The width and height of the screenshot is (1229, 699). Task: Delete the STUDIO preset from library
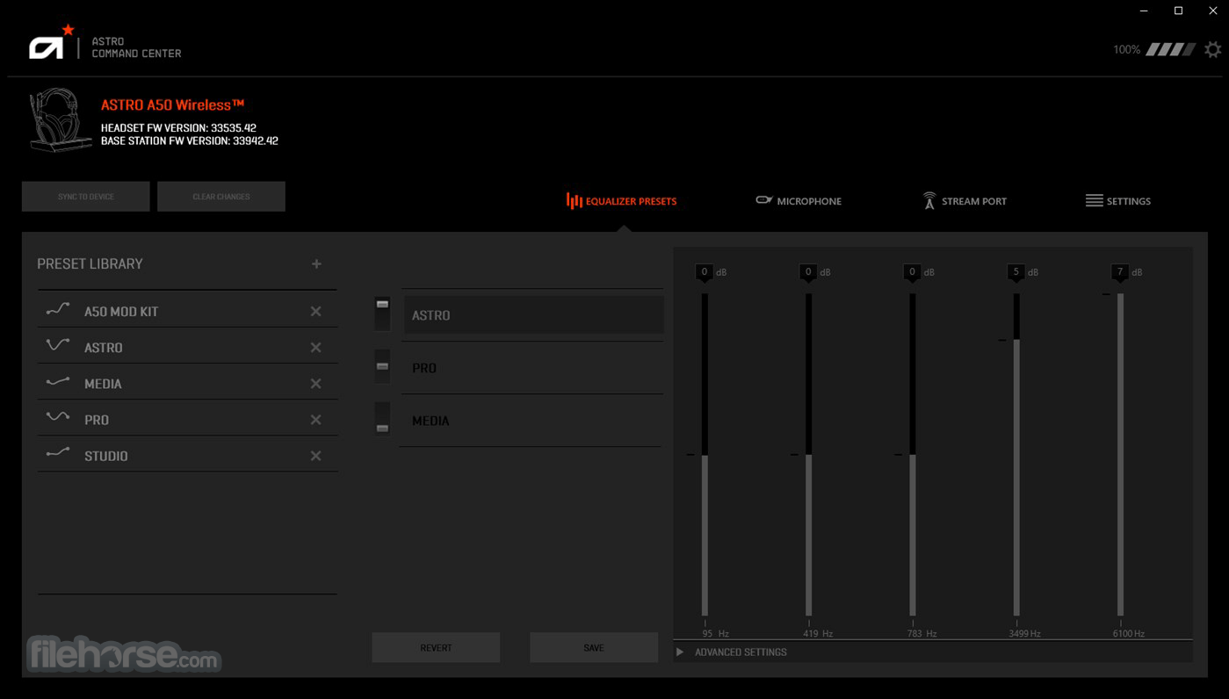coord(316,456)
